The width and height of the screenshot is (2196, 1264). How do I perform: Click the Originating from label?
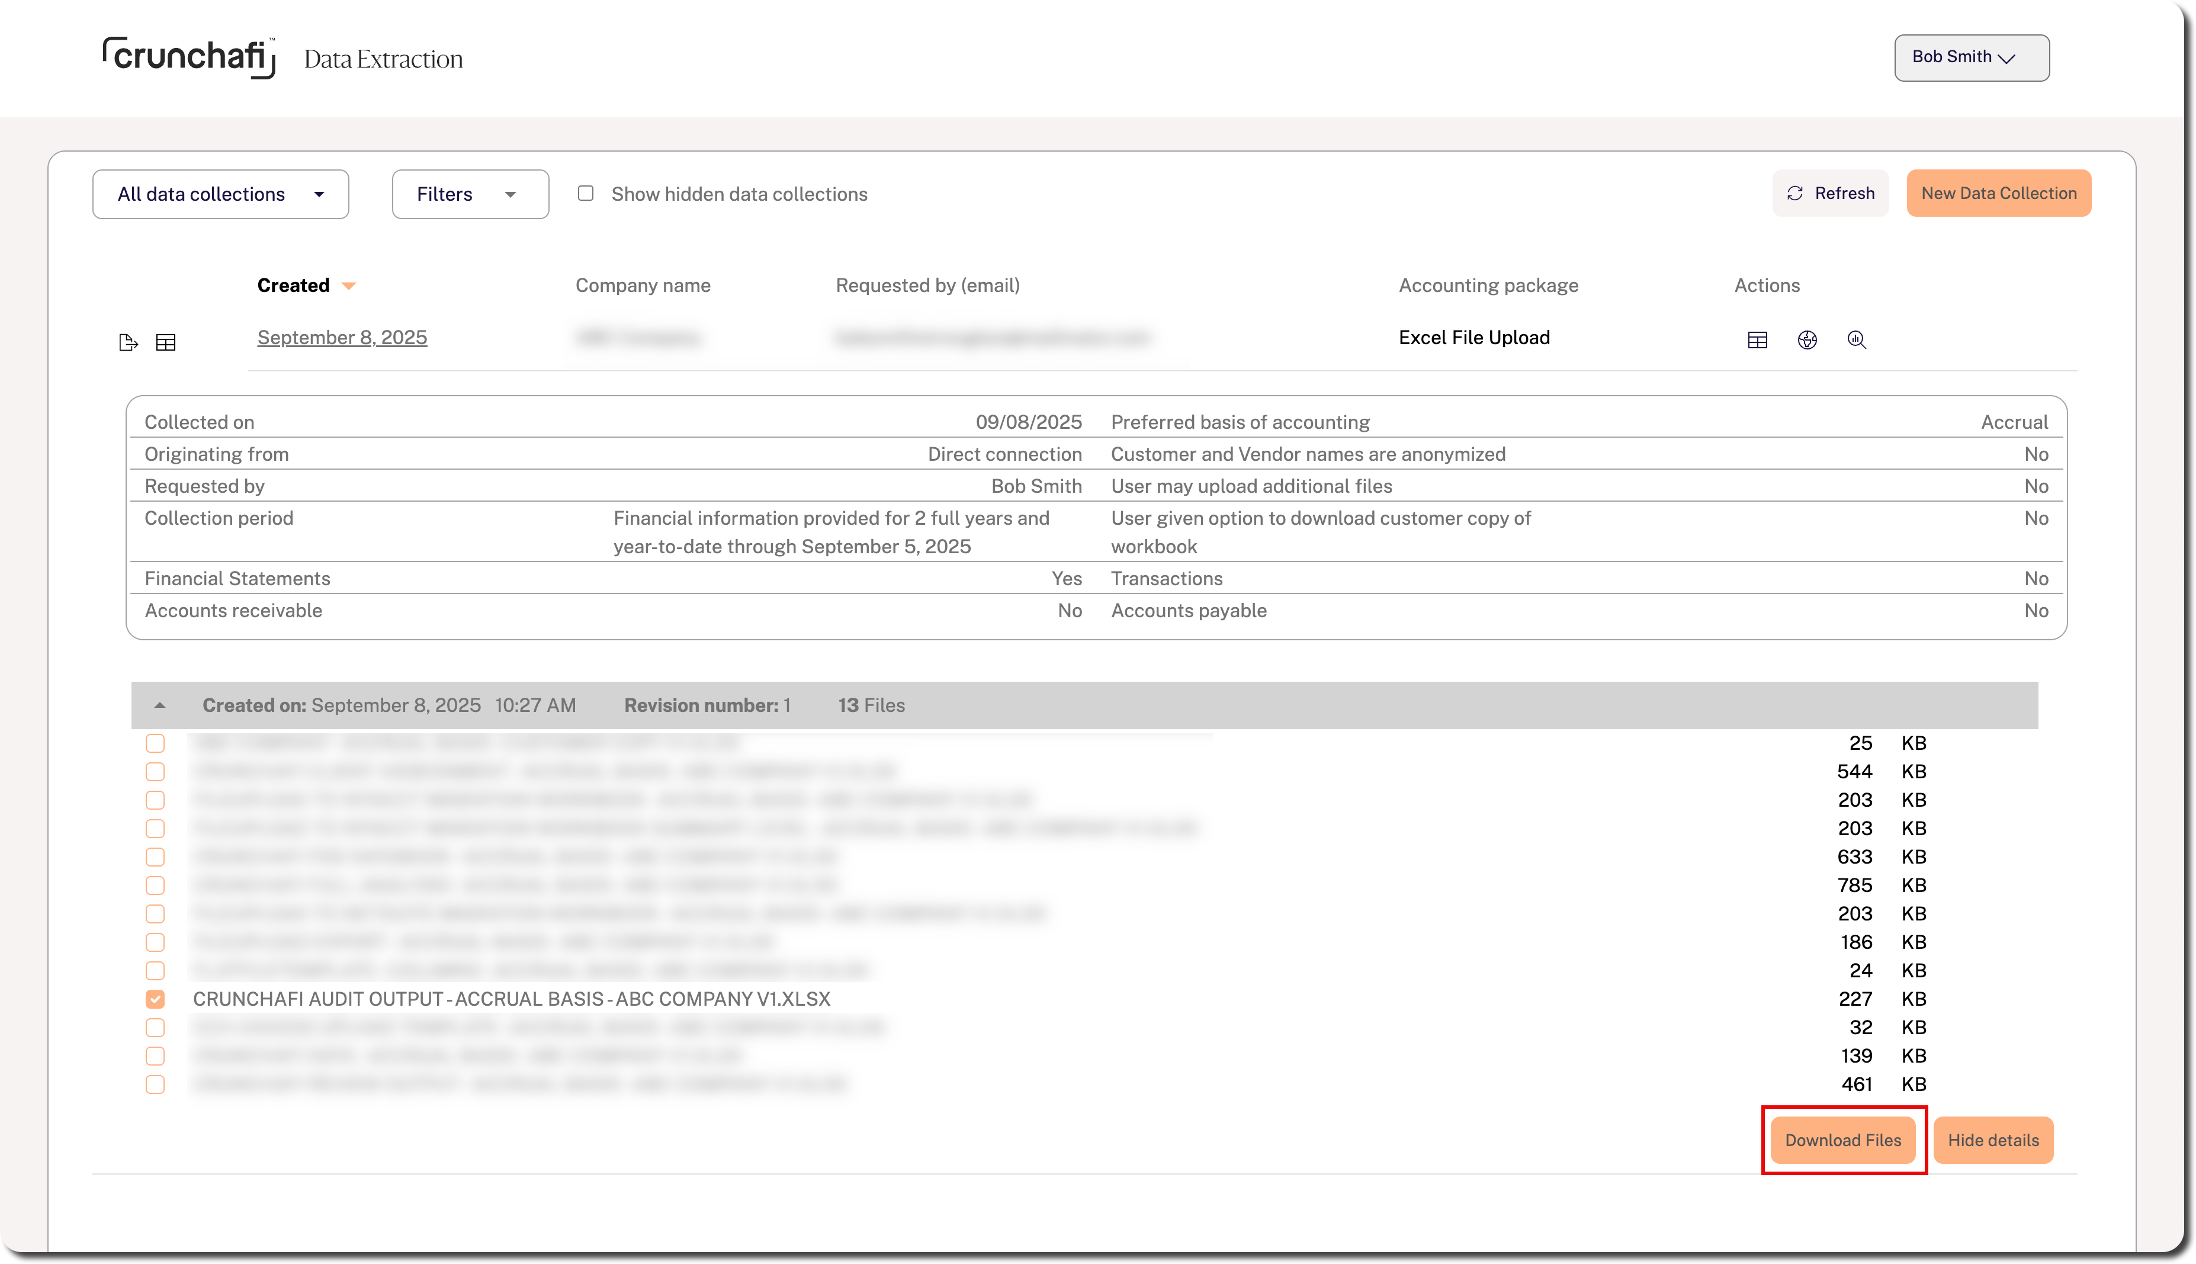point(216,454)
